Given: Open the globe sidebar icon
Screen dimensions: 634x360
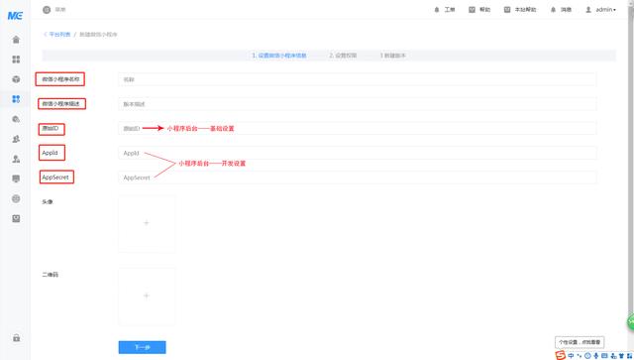Looking at the screenshot, I should 16,198.
